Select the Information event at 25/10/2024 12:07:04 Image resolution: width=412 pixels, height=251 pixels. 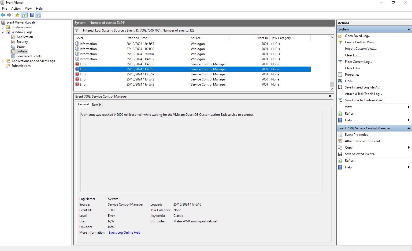[192, 54]
